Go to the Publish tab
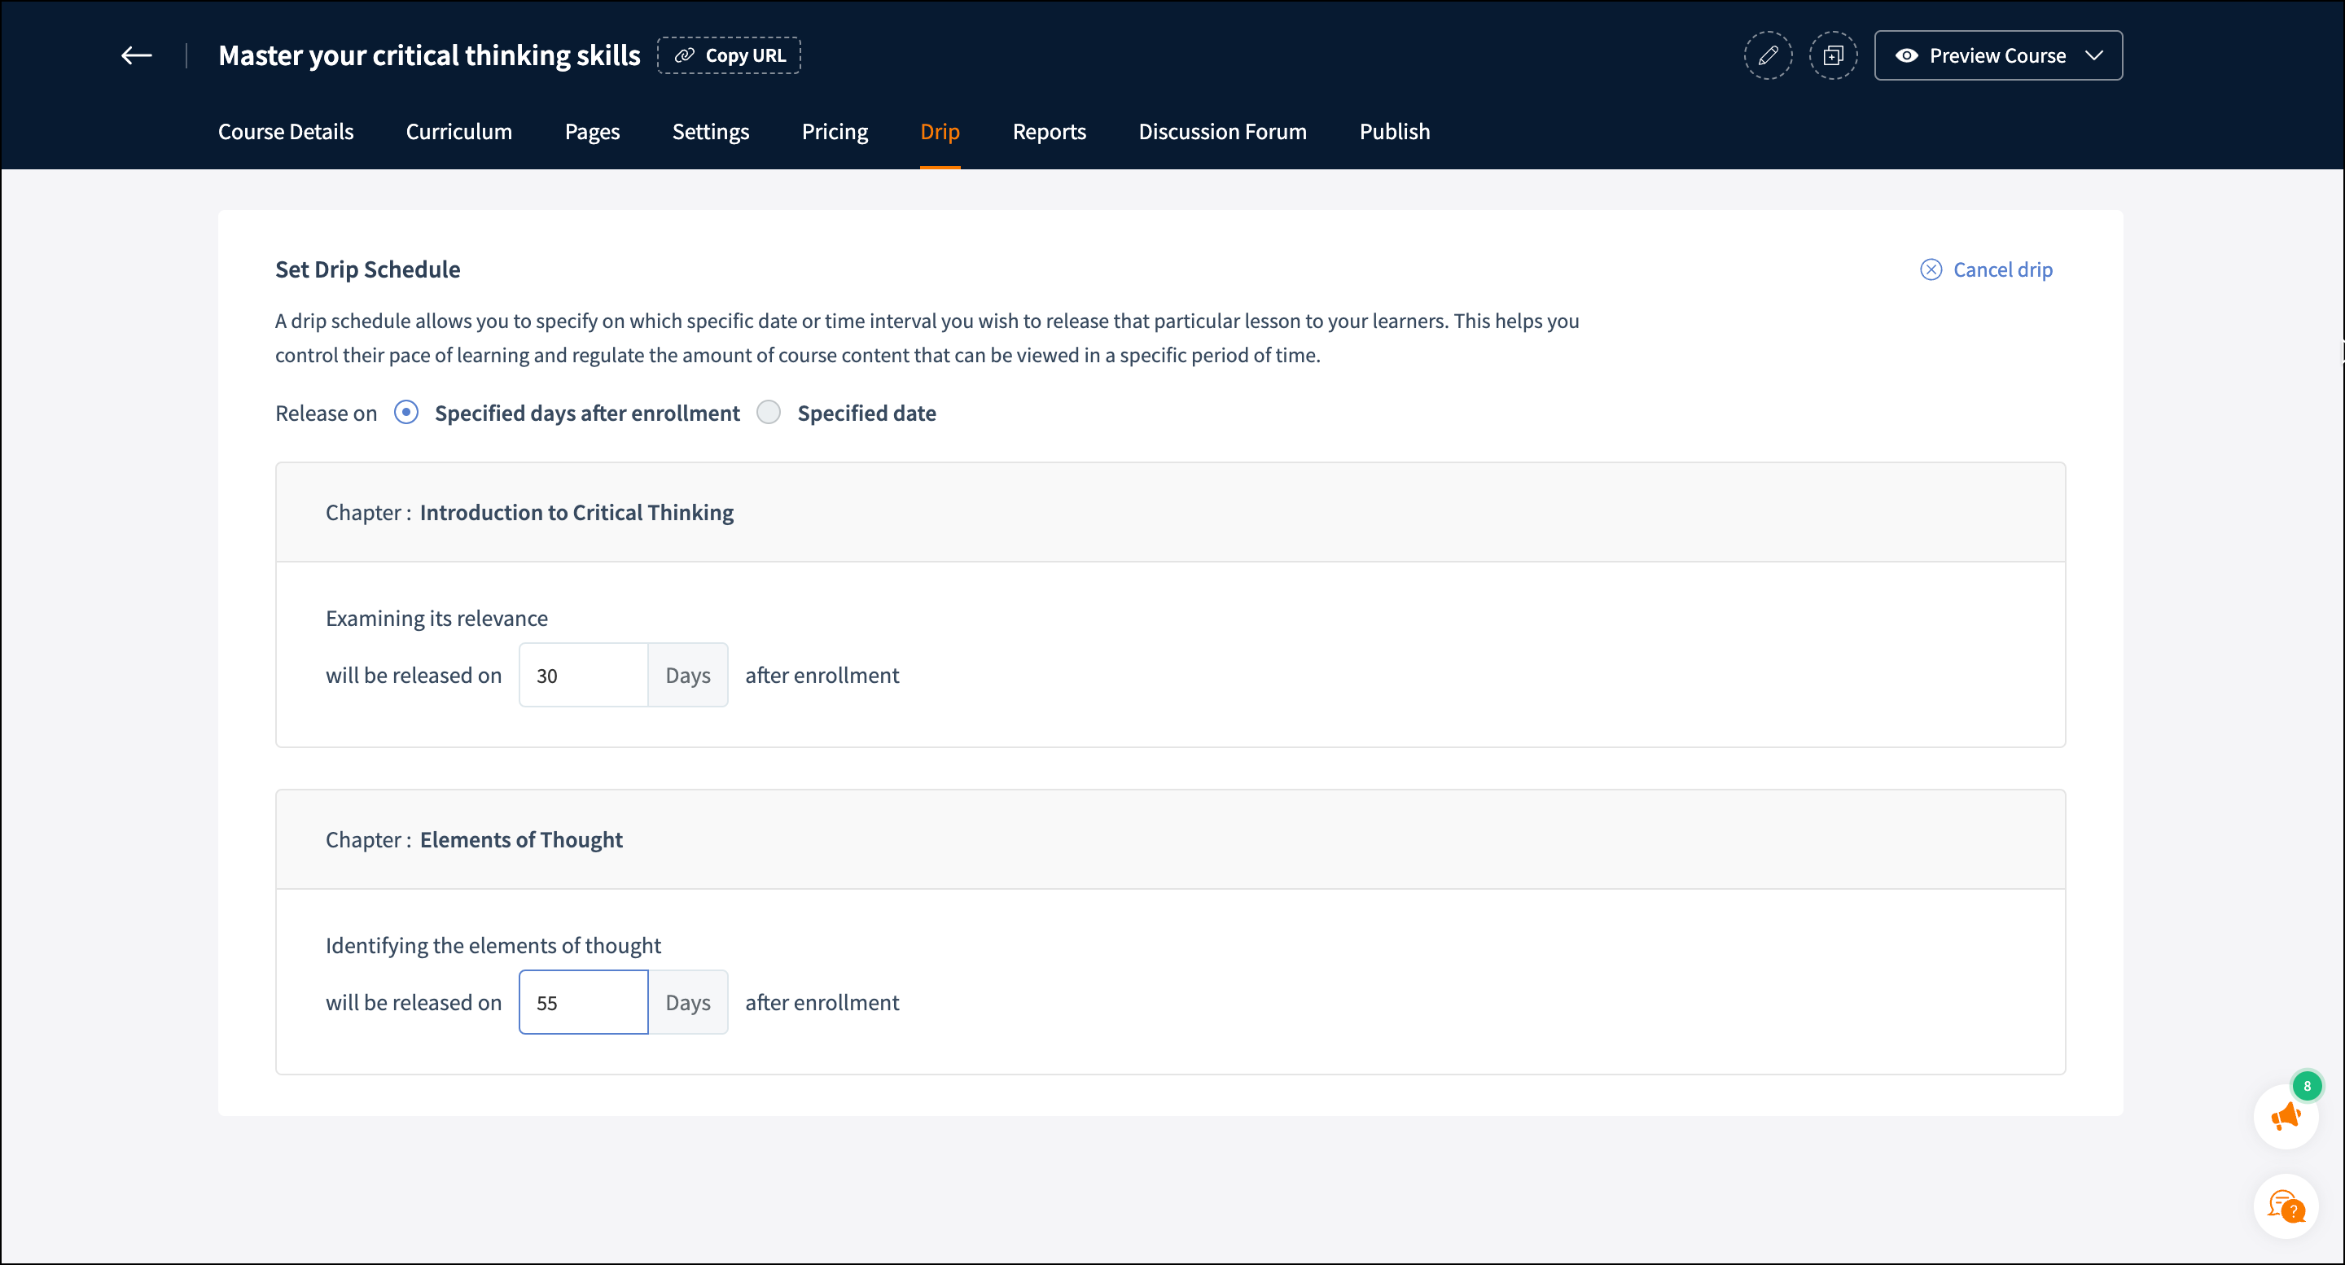Screen dimensions: 2345x1265 [1394, 132]
